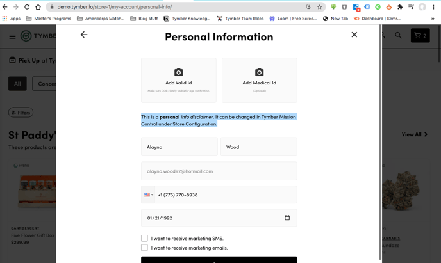Viewport: 441px width, 263px height.
Task: Select the All category tab
Action: 17,83
